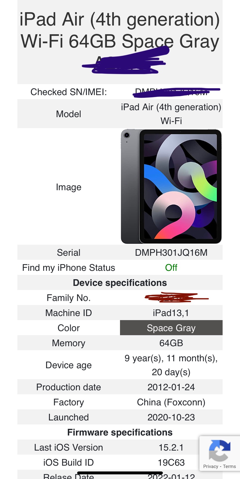The height and width of the screenshot is (479, 240).
Task: Open the reCAPTCHA Privacy link
Action: (210, 466)
